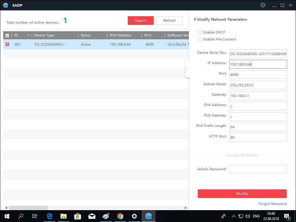Collapse the Modify Network Parameters panel arrow
The image size is (296, 222).
pos(187,69)
